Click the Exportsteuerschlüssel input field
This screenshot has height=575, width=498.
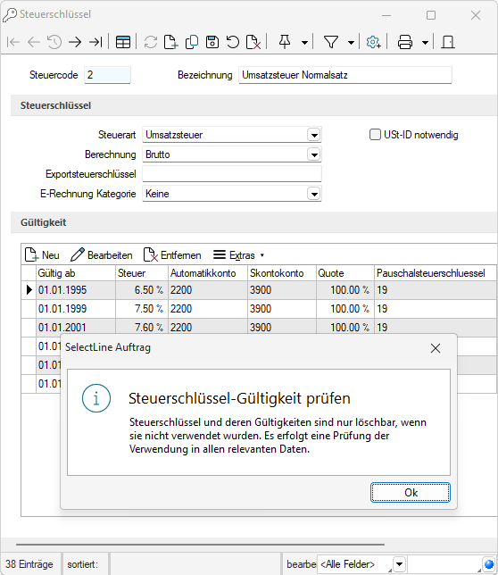coord(232,174)
